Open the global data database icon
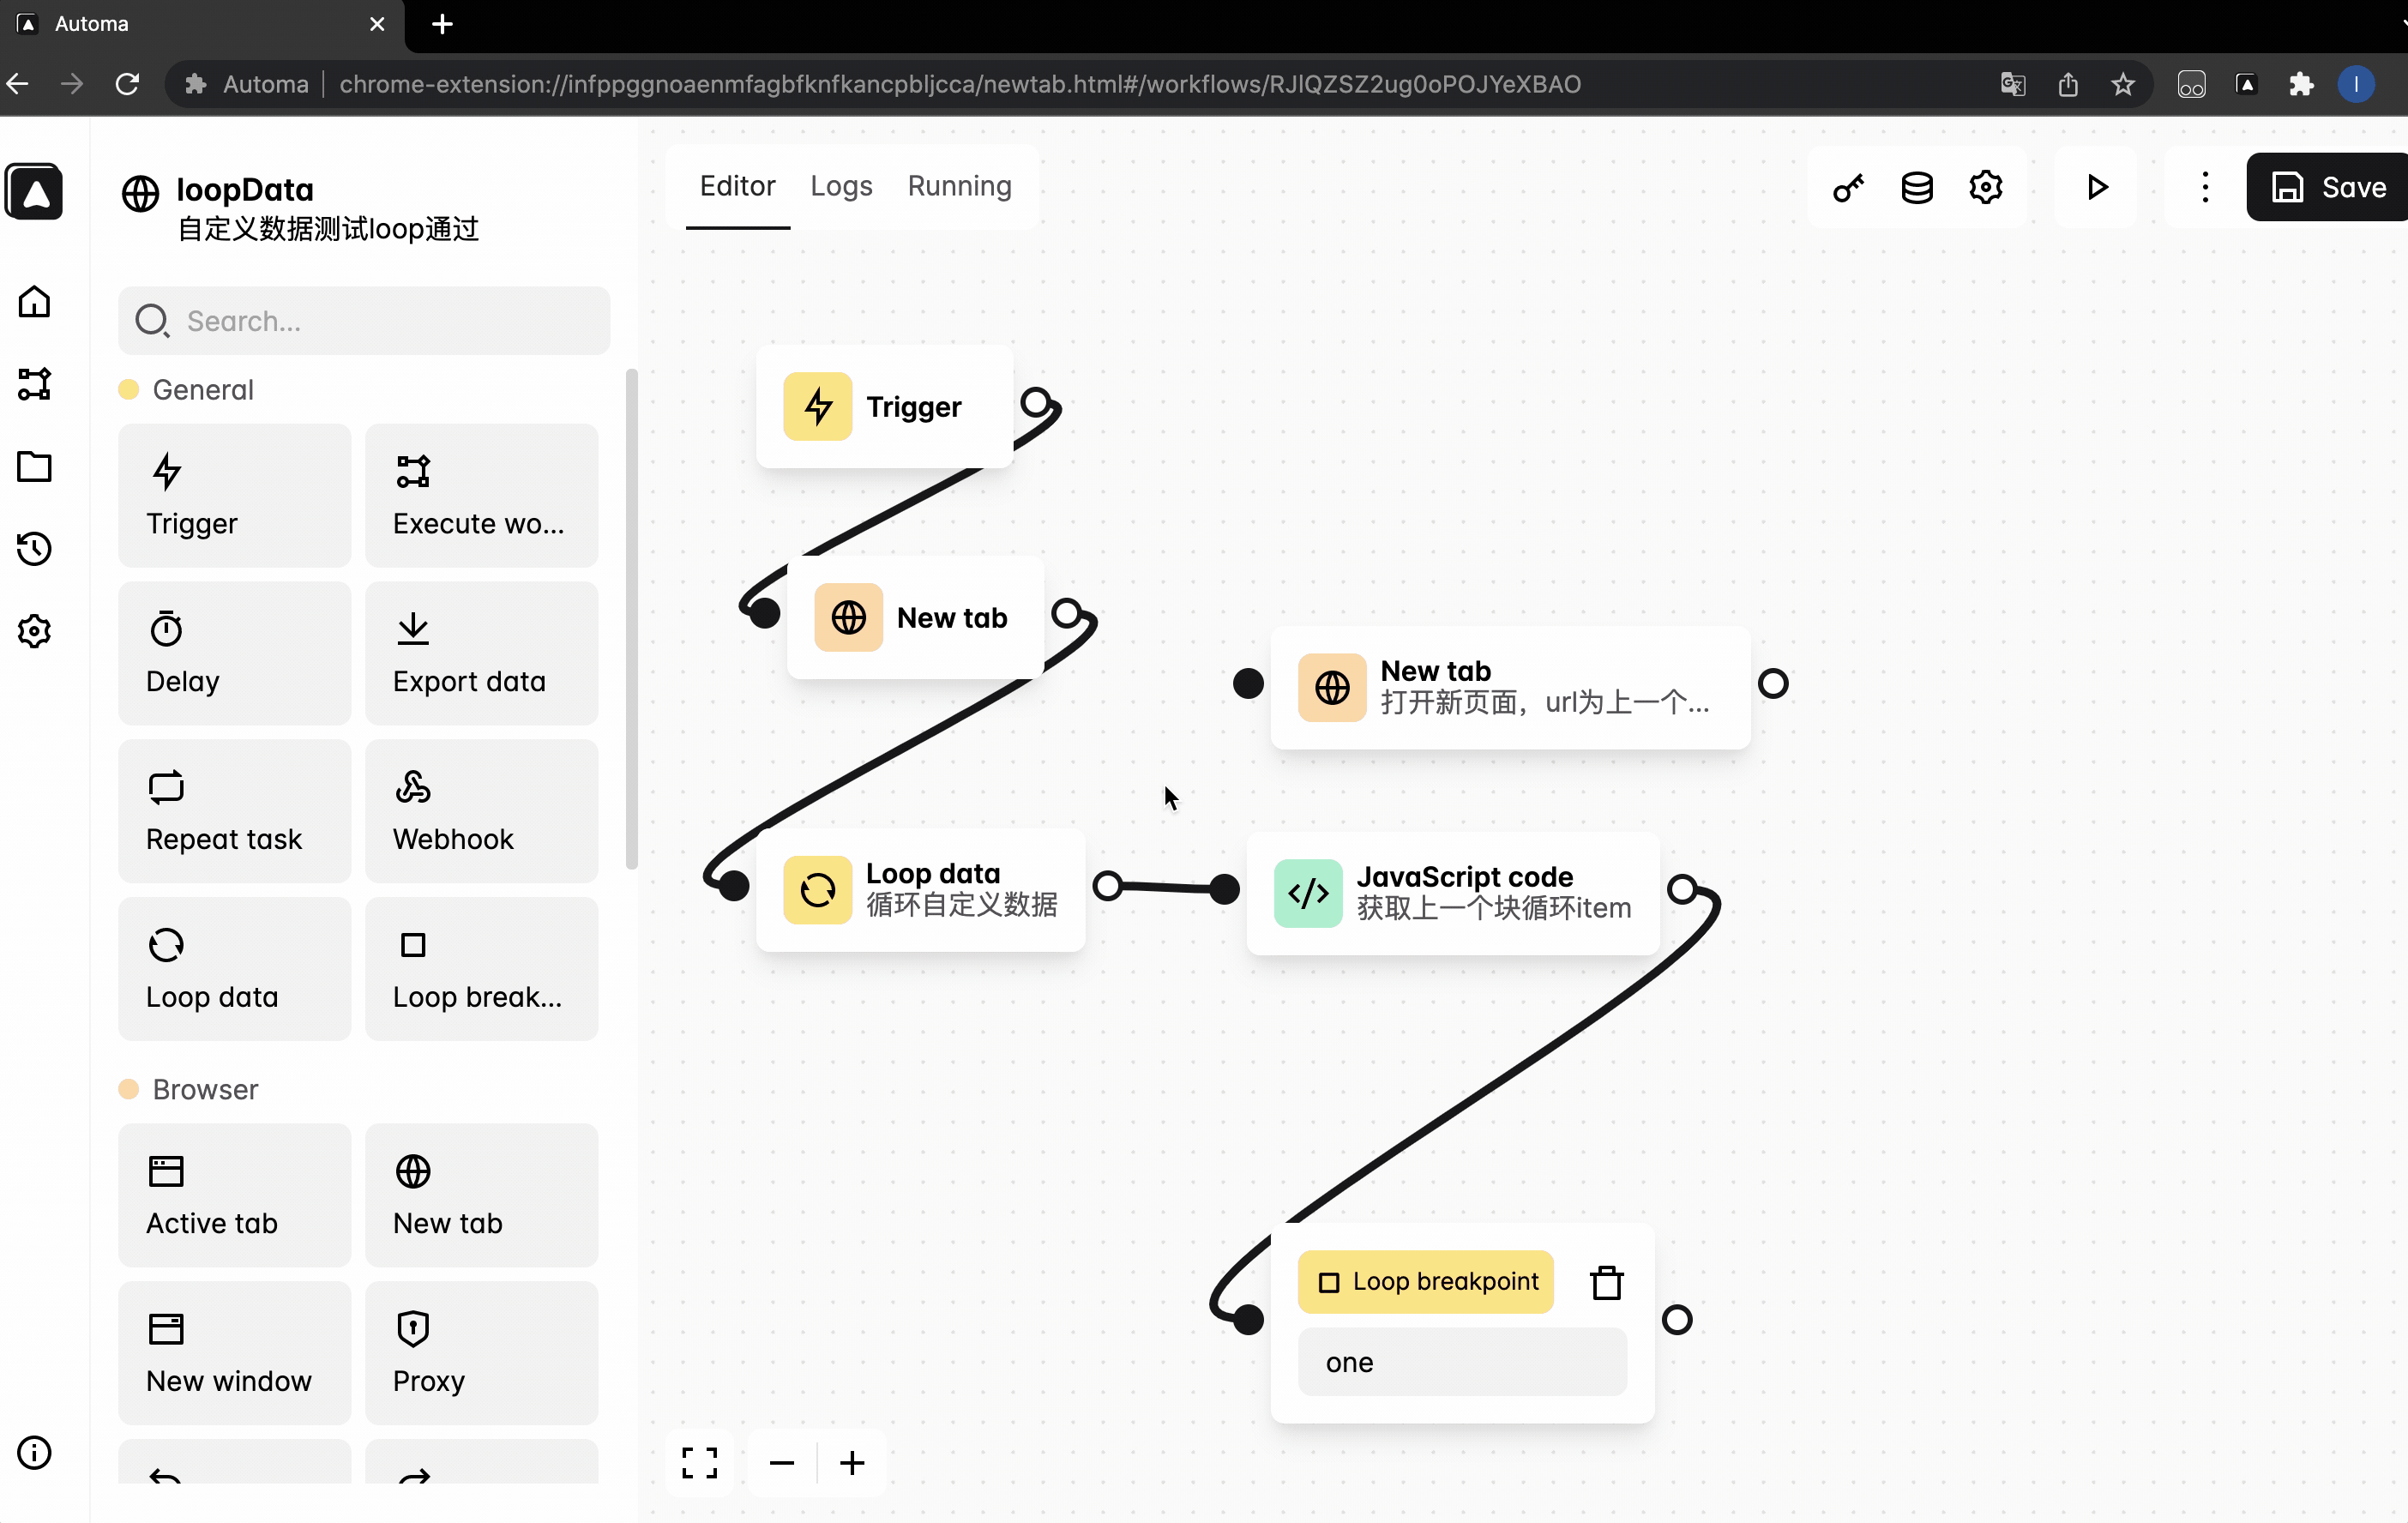 pyautogui.click(x=1916, y=187)
